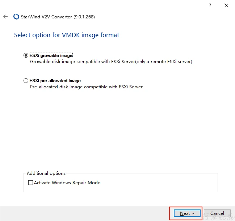Choose the ESXi pre-allocated image radio button
235x221 pixels.
pos(26,81)
